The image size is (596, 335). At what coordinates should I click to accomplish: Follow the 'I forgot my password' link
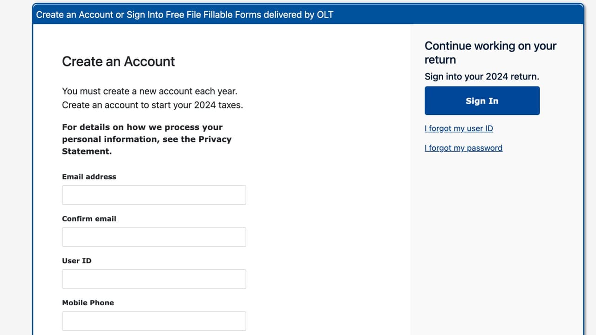pyautogui.click(x=463, y=148)
